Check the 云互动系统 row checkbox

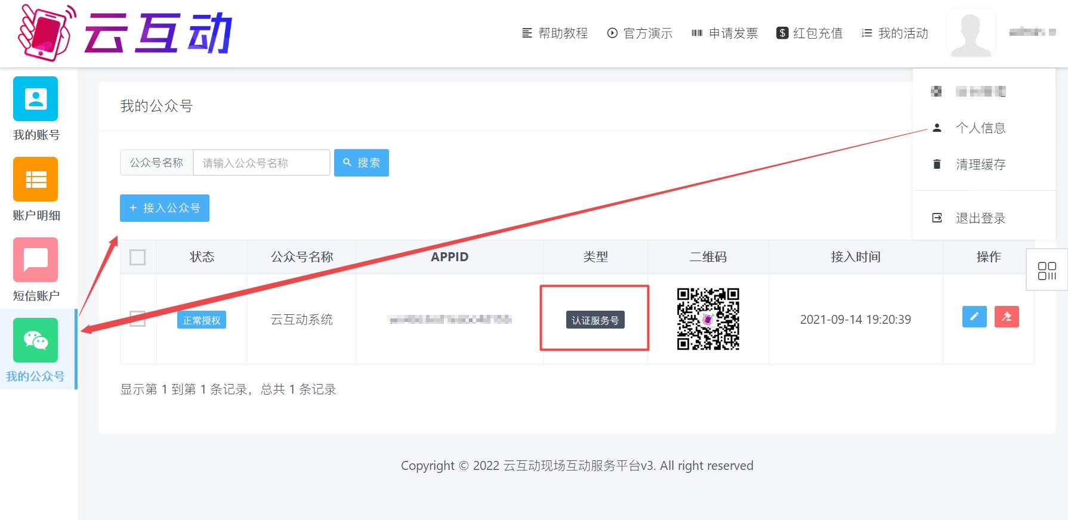click(x=138, y=319)
